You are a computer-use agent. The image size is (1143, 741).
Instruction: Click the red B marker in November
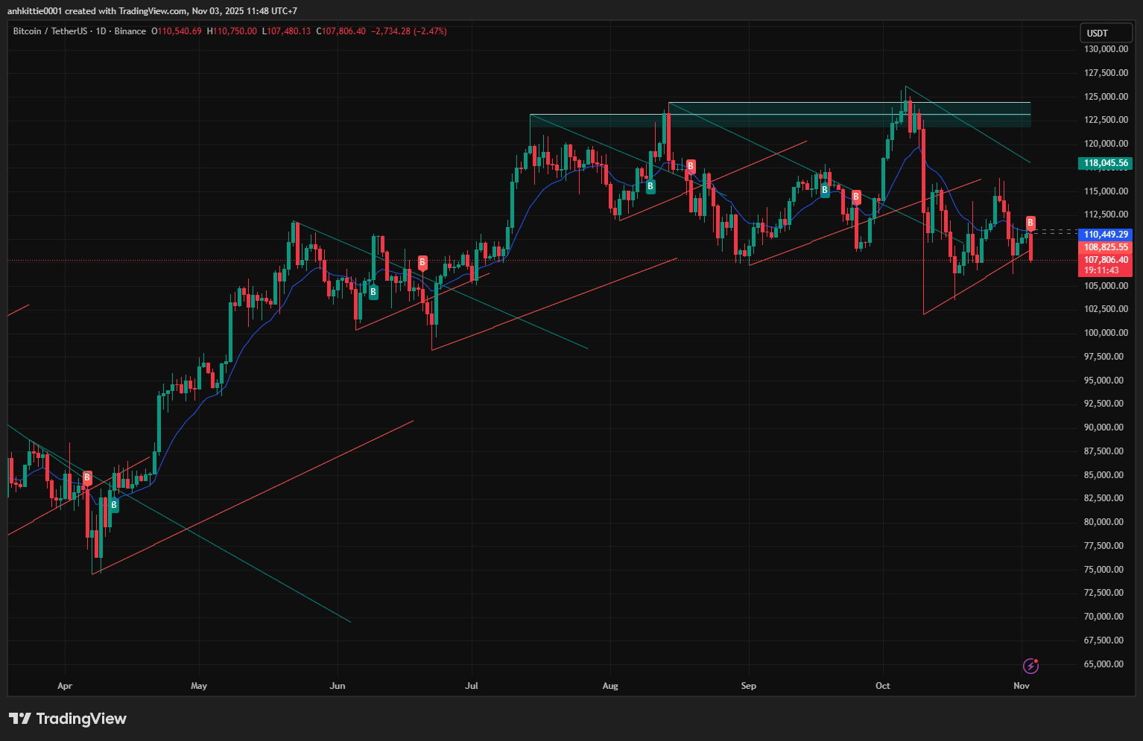tap(1030, 223)
